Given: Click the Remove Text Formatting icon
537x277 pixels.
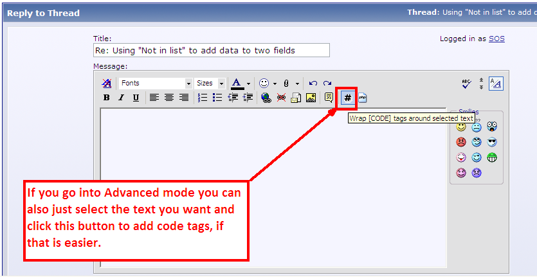Looking at the screenshot, I should coord(107,83).
